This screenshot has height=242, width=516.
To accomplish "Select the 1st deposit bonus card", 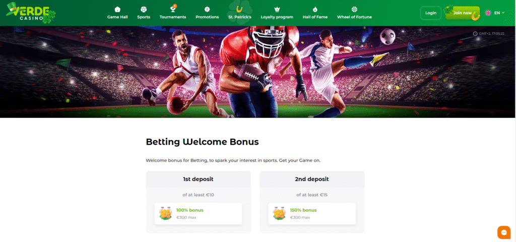I will click(x=199, y=202).
